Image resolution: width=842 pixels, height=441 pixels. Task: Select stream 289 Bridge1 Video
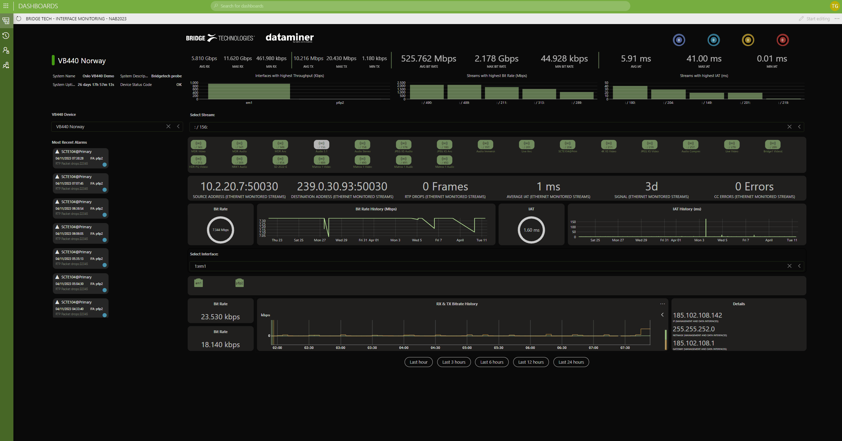[x=773, y=145]
